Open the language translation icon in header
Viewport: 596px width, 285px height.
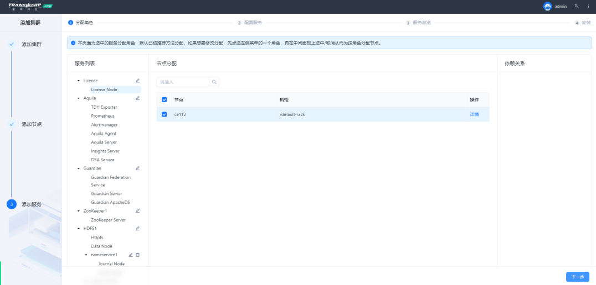[x=577, y=6]
